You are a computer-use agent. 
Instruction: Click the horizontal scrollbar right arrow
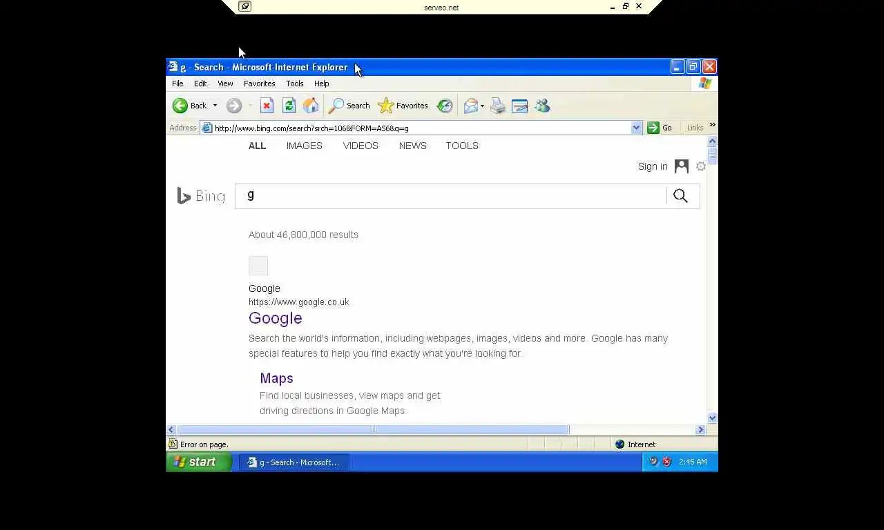[x=700, y=429]
